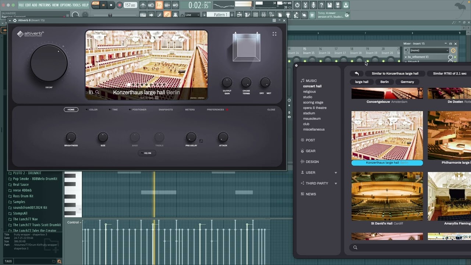Toggle PAT/SONG mode switch
471x265 pixels.
(x=96, y=5)
